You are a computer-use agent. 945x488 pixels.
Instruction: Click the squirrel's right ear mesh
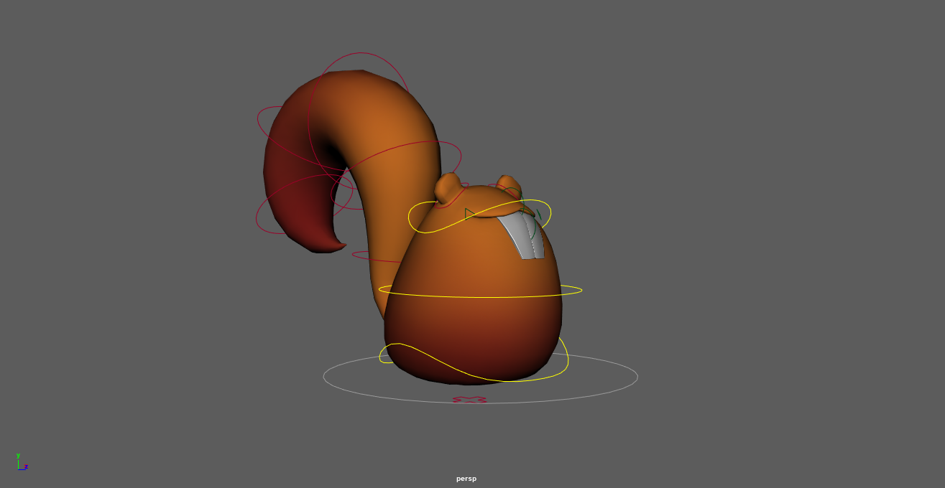click(507, 184)
